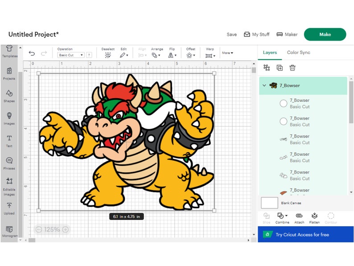The image size is (354, 266).
Task: Open the Operation Basic Cut dropdown
Action: pyautogui.click(x=71, y=55)
